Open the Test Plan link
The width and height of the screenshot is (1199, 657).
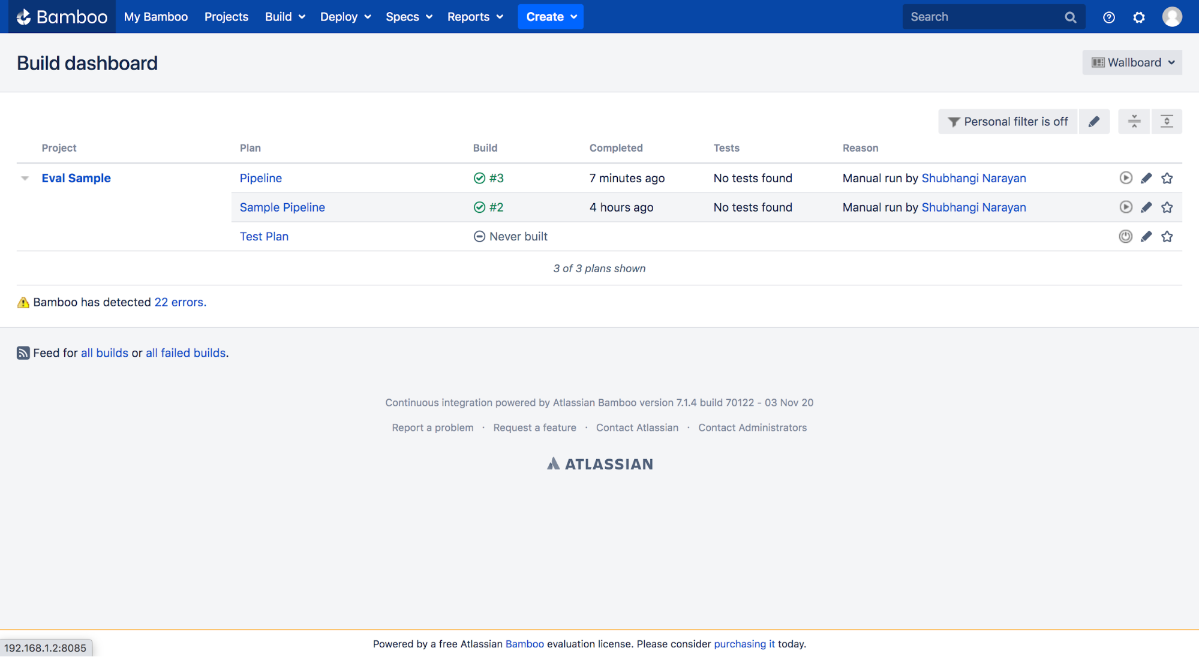[x=264, y=236]
